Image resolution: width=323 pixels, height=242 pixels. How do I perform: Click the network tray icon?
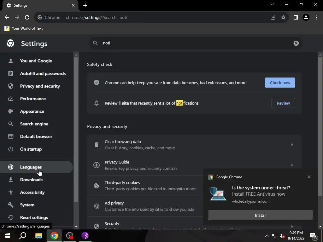[x=275, y=236]
